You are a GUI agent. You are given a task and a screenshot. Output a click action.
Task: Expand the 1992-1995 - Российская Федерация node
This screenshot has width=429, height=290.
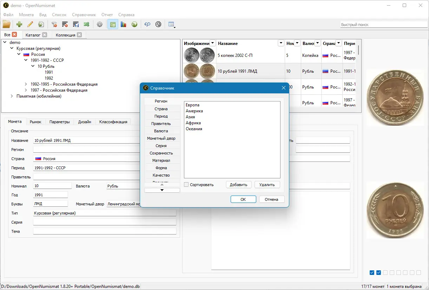(26, 84)
